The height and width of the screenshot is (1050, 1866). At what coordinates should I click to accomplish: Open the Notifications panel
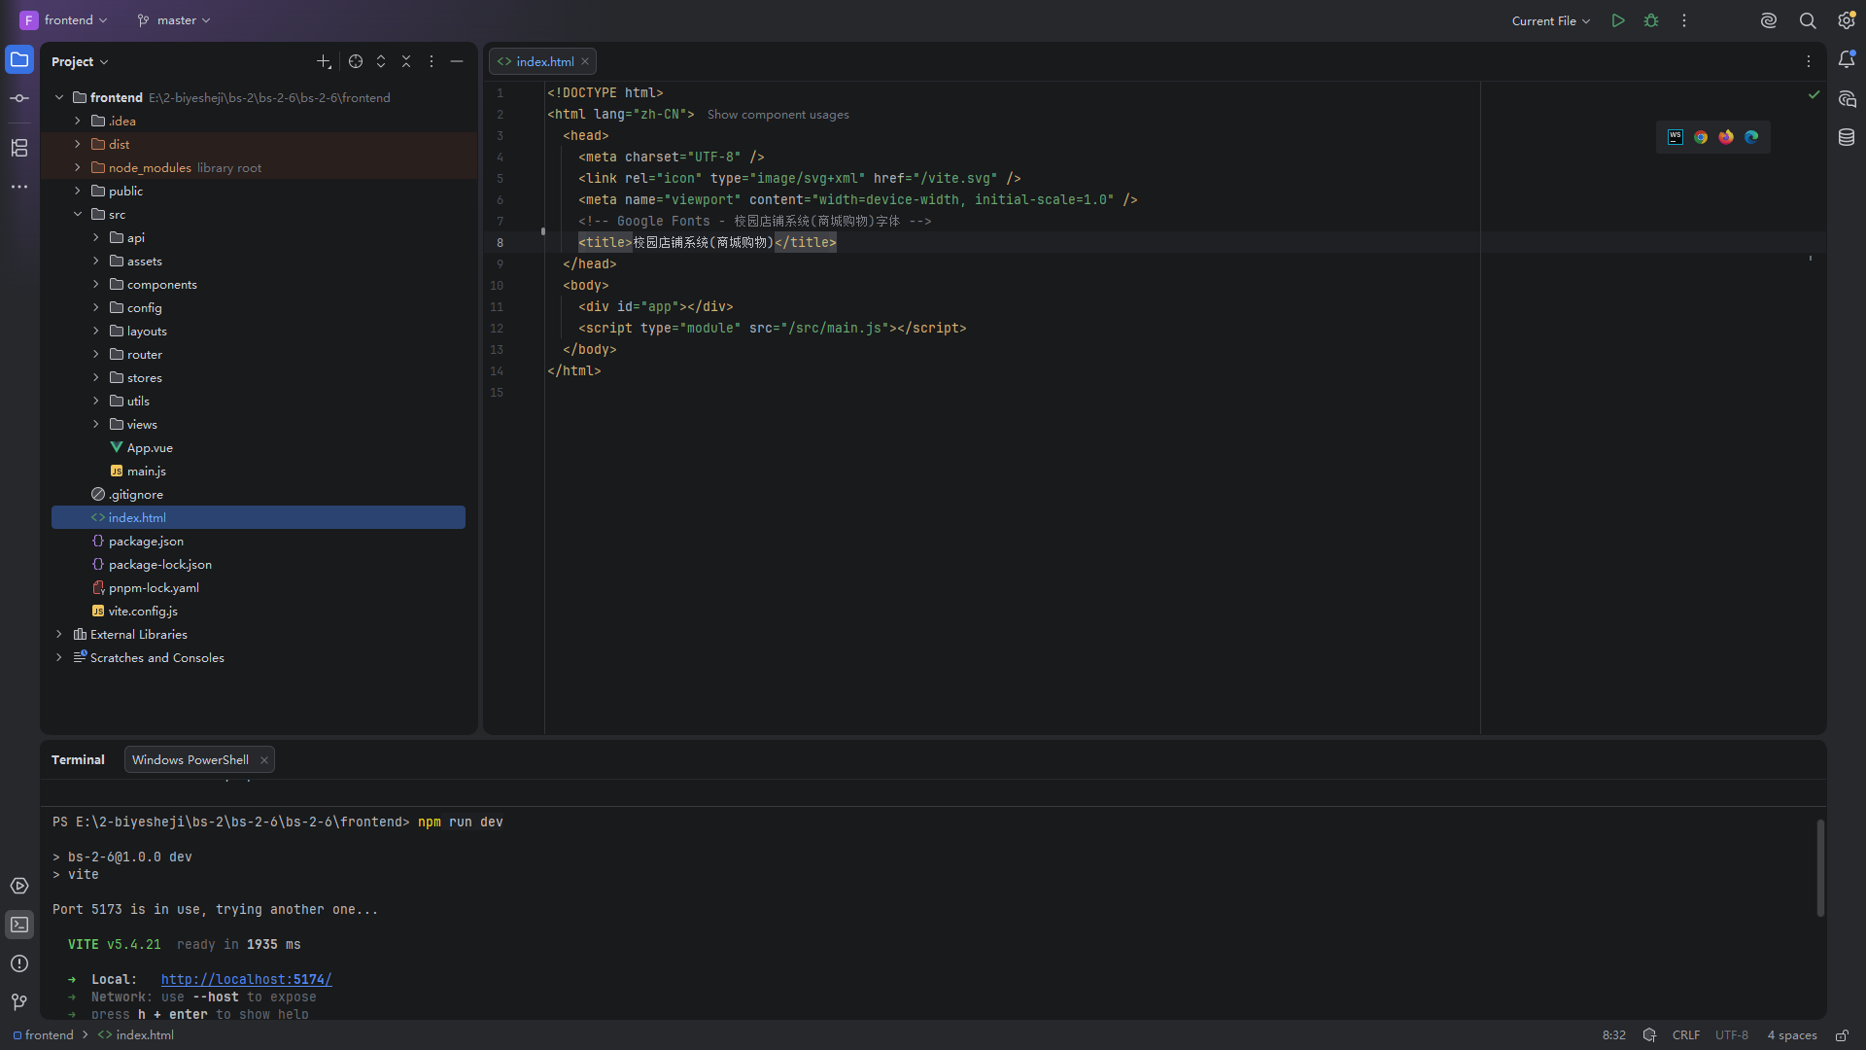coord(1847,60)
